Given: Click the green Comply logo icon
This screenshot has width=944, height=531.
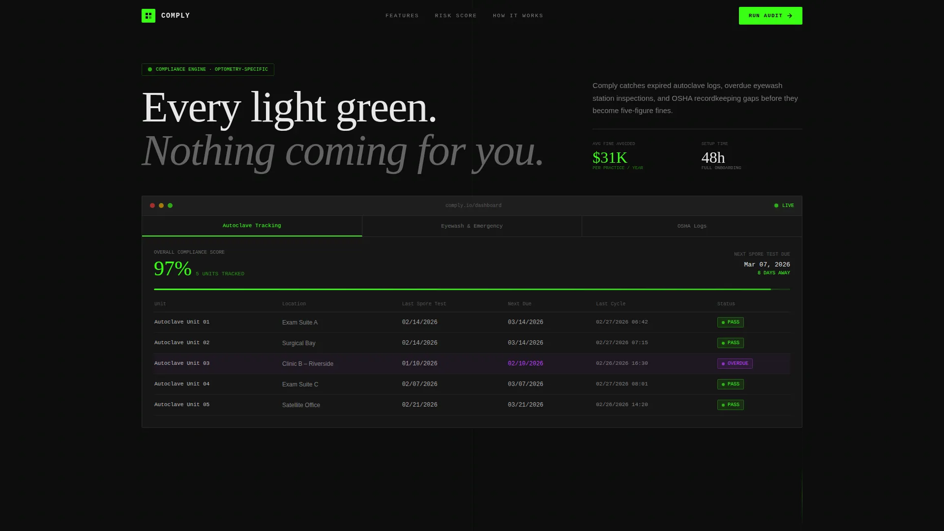Looking at the screenshot, I should pyautogui.click(x=148, y=16).
